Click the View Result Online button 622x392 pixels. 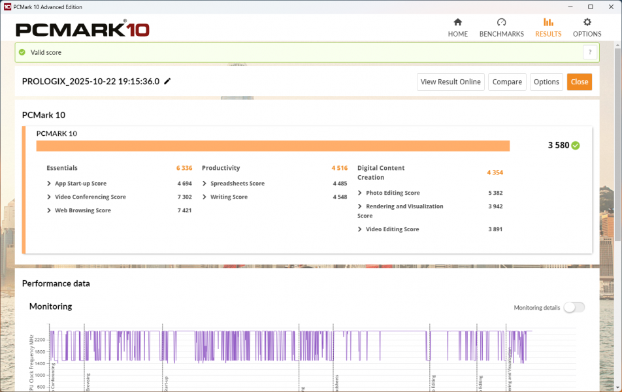451,82
